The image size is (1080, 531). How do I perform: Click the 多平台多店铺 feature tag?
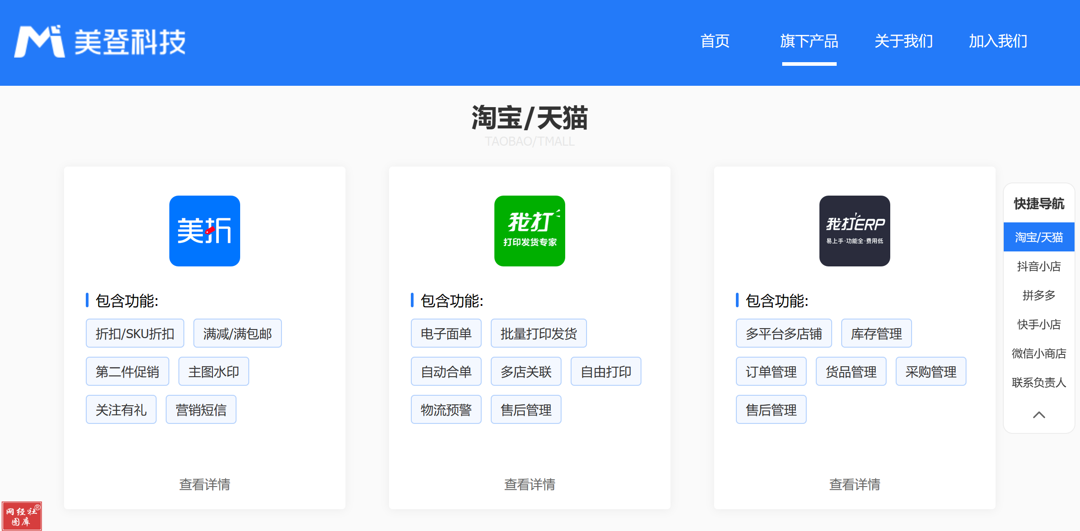click(784, 334)
